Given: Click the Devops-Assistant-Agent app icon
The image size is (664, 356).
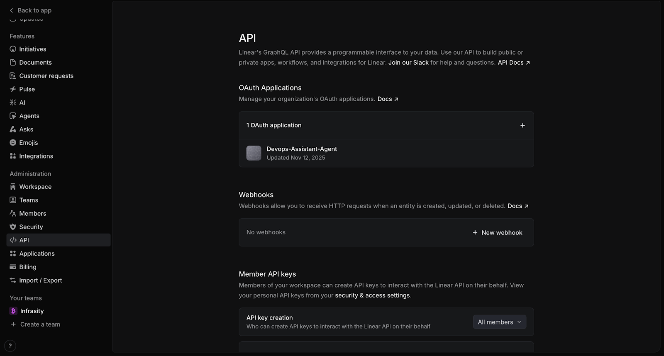Looking at the screenshot, I should [x=254, y=153].
